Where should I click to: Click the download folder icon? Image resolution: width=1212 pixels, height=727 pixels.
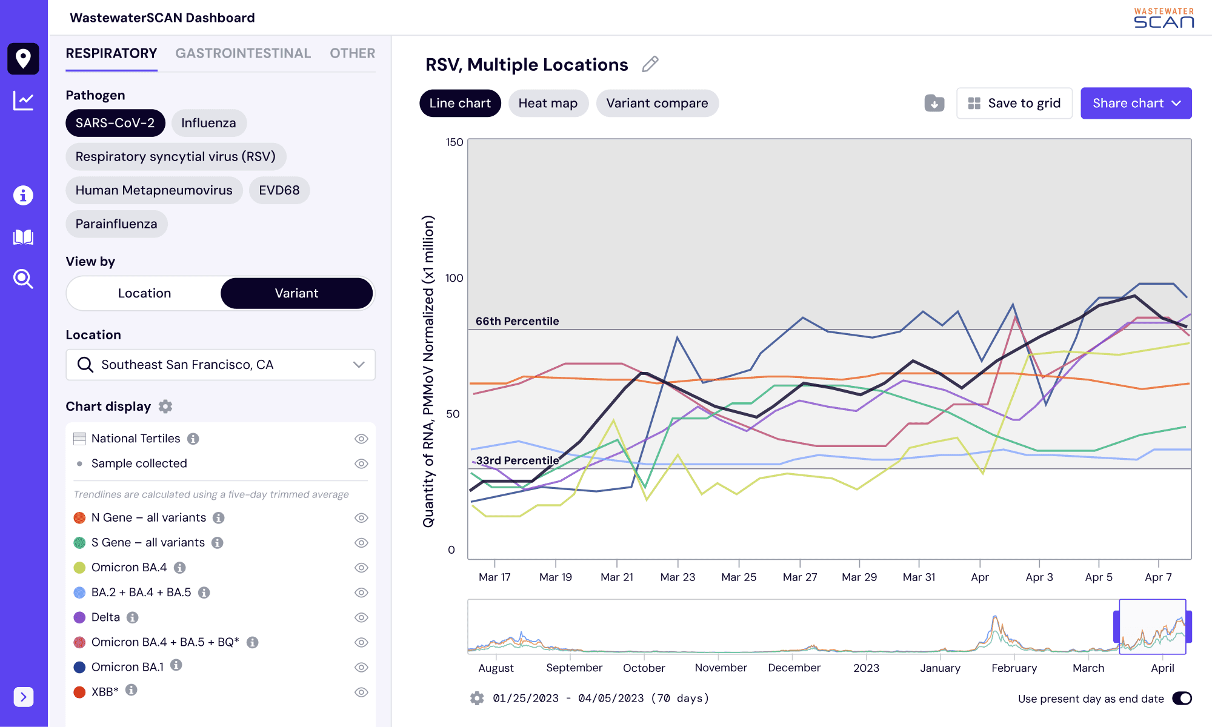click(x=934, y=104)
